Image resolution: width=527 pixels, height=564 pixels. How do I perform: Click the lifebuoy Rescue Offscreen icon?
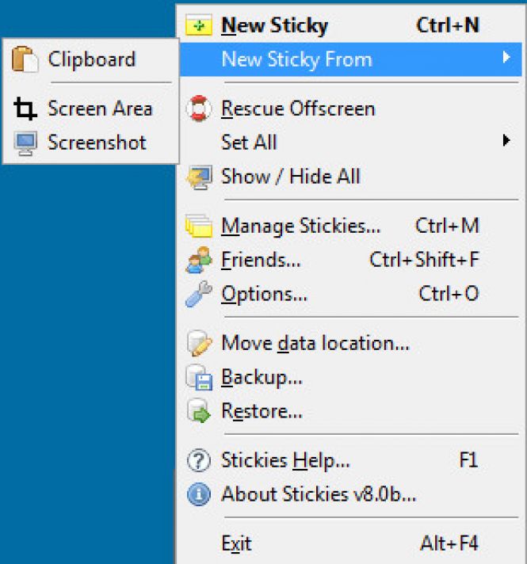[x=199, y=109]
